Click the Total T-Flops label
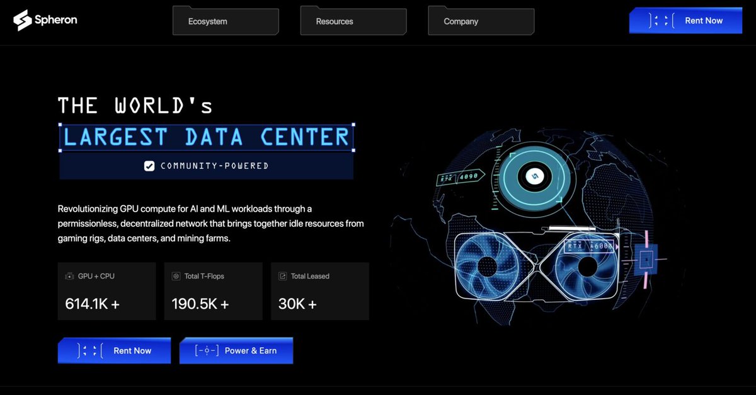The image size is (756, 395). [204, 276]
